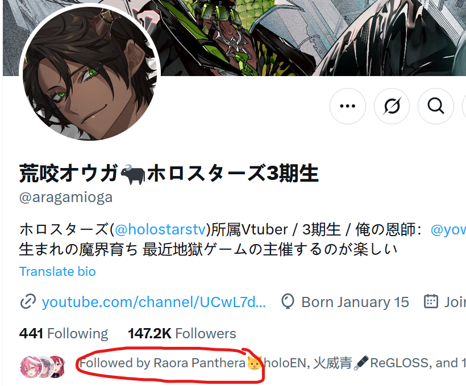Click the ox emoji in display name
This screenshot has width=466, height=386.
point(132,174)
